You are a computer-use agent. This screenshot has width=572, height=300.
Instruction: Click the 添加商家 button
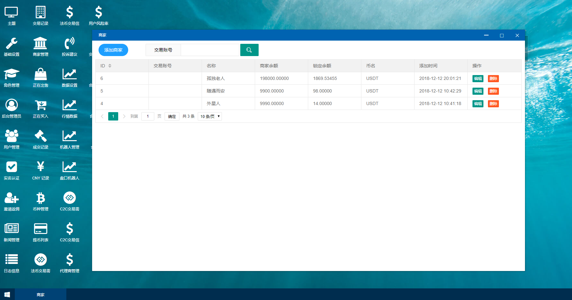coord(113,50)
